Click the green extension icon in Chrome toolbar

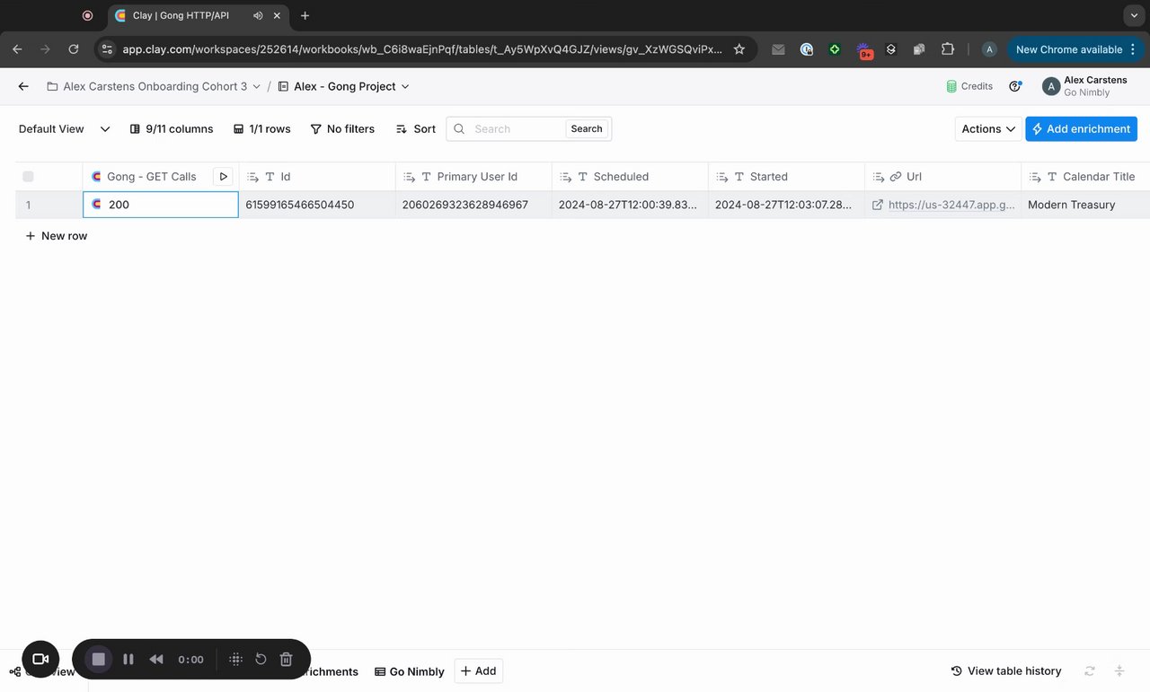tap(835, 49)
